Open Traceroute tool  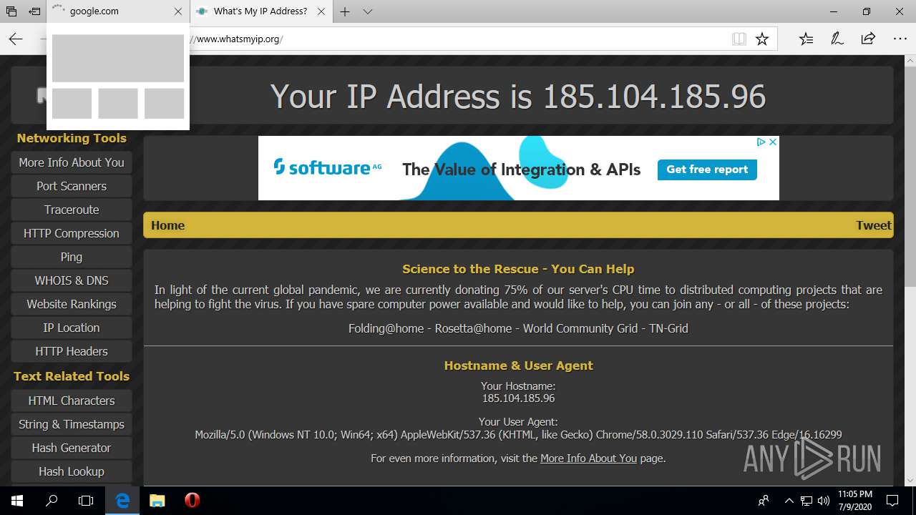pyautogui.click(x=72, y=210)
